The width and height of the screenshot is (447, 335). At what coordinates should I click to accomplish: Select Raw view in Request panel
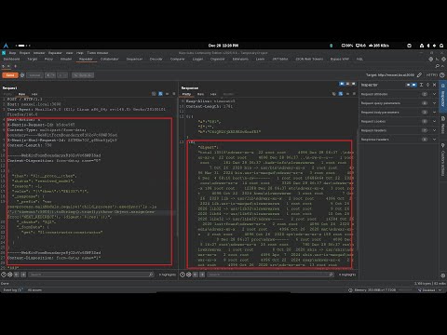[21, 94]
